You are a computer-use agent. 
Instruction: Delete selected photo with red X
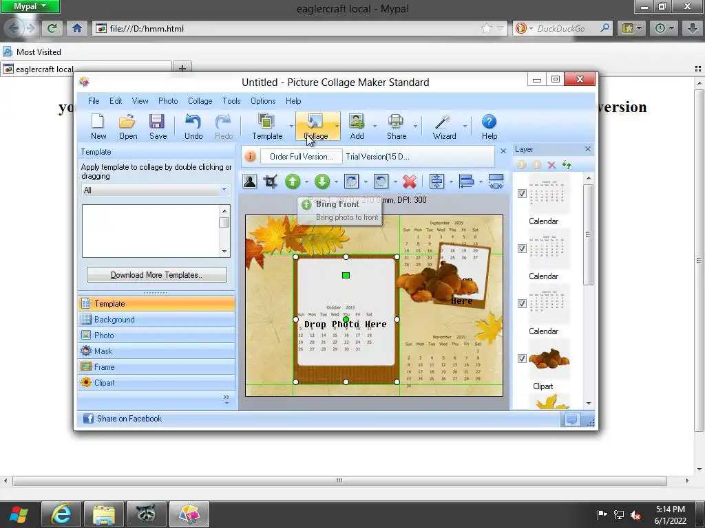(x=409, y=181)
